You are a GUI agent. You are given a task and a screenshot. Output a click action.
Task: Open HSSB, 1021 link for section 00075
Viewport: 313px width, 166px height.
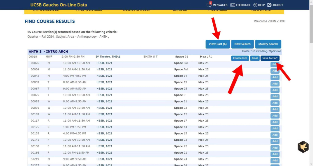[104, 95]
